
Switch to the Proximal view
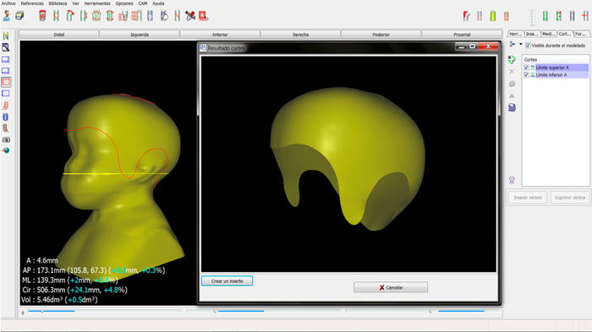[x=462, y=35]
